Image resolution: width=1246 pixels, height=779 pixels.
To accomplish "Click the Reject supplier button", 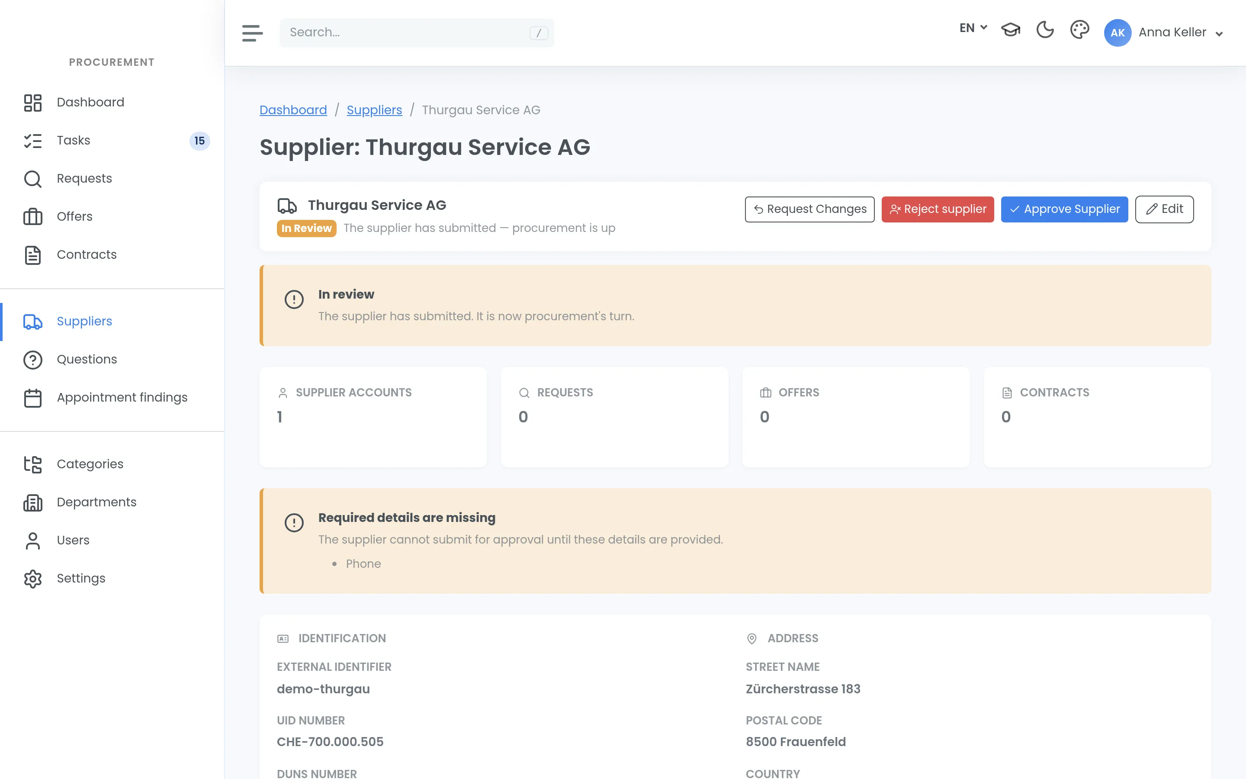I will (x=938, y=209).
